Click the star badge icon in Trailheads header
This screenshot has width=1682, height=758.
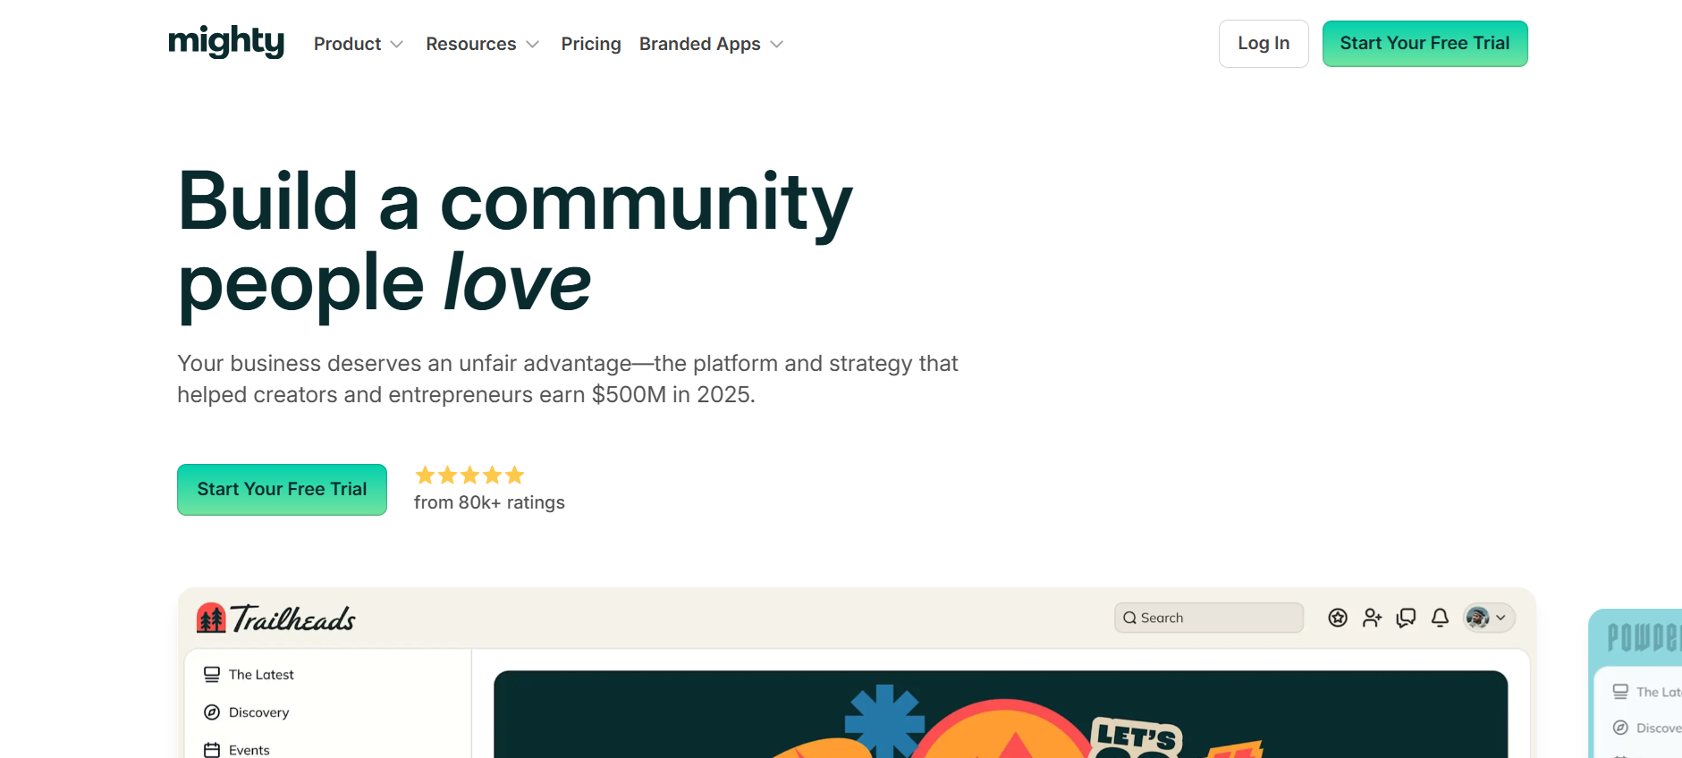click(1338, 618)
